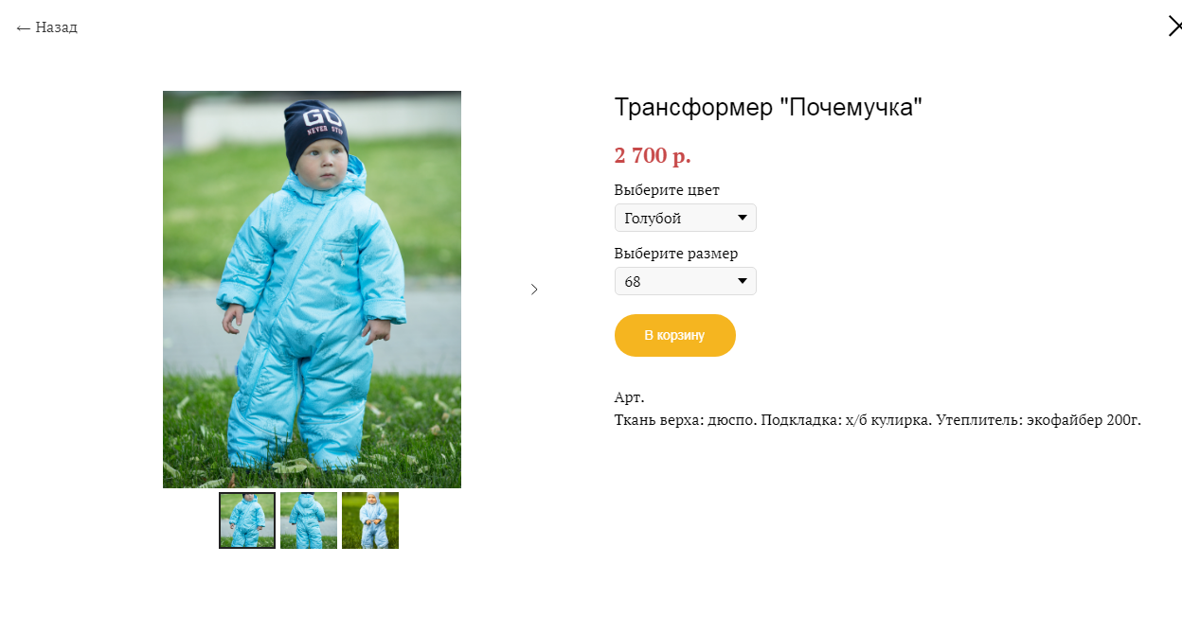This screenshot has width=1182, height=634.
Task: Click the 2 700 р. price
Action: pos(653,155)
